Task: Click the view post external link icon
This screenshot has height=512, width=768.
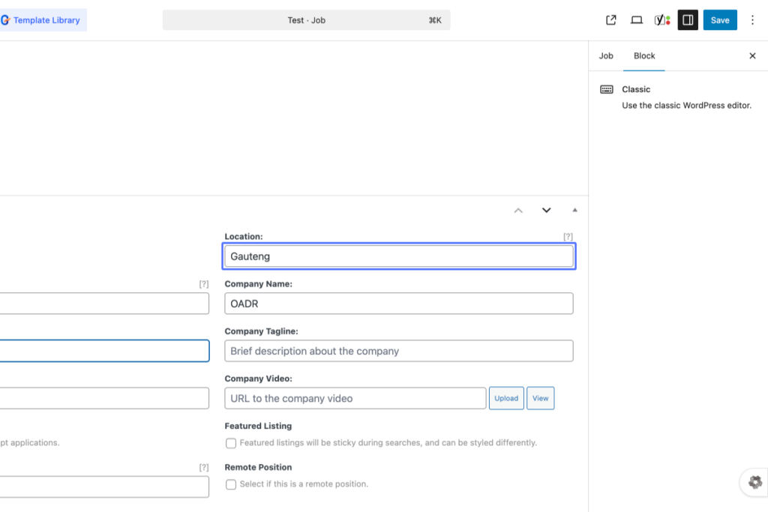Action: tap(610, 20)
